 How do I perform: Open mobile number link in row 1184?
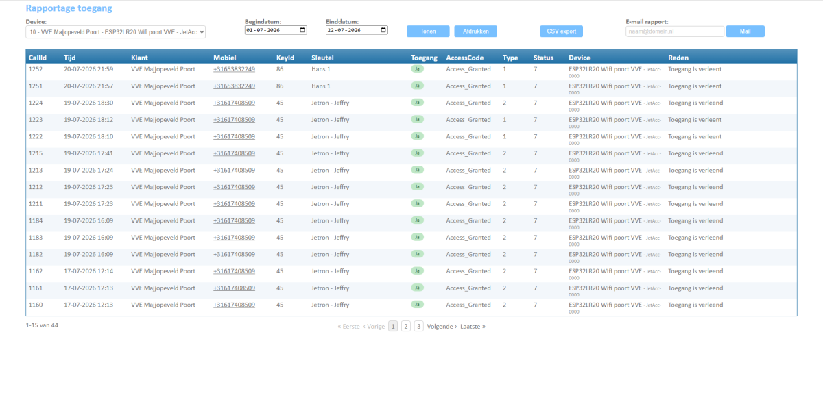[x=234, y=220]
